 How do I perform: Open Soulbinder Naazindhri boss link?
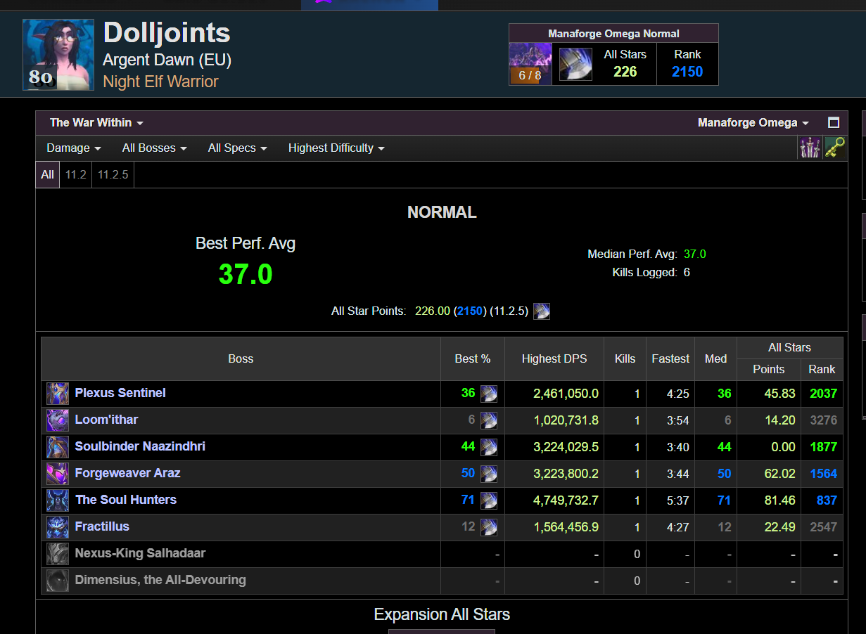[140, 446]
